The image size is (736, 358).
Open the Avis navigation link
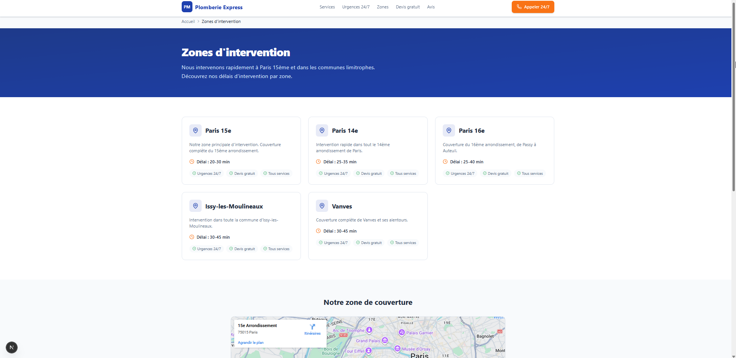[x=431, y=7]
